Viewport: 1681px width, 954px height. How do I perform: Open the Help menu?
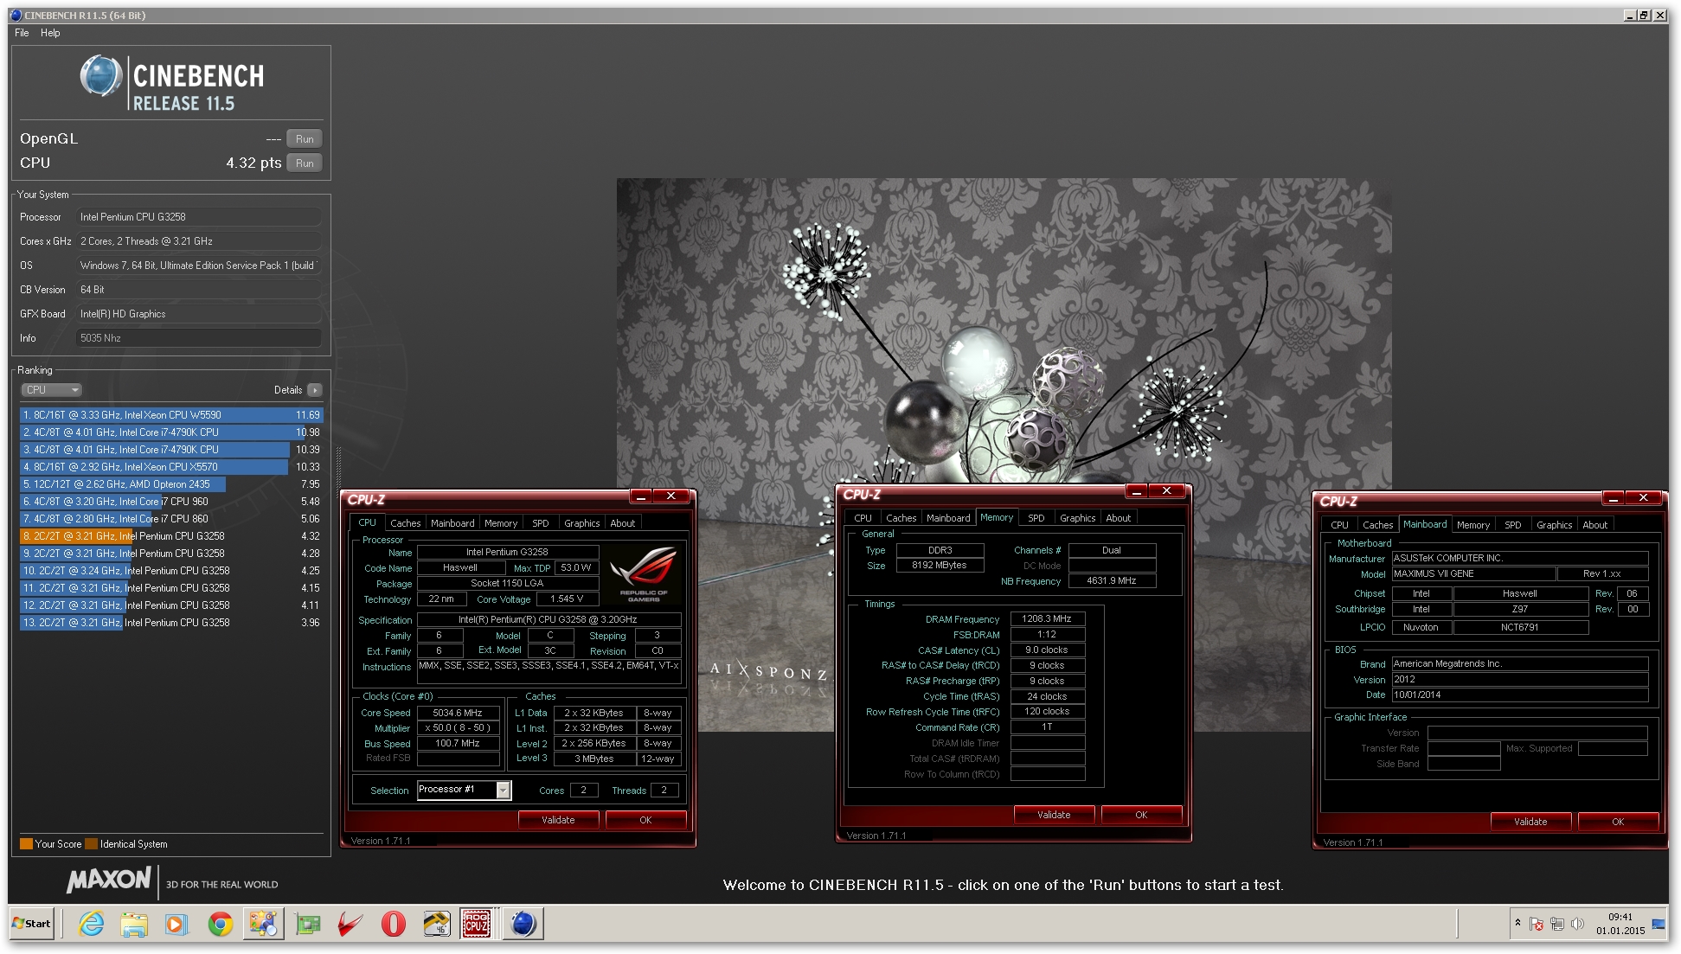pos(50,33)
